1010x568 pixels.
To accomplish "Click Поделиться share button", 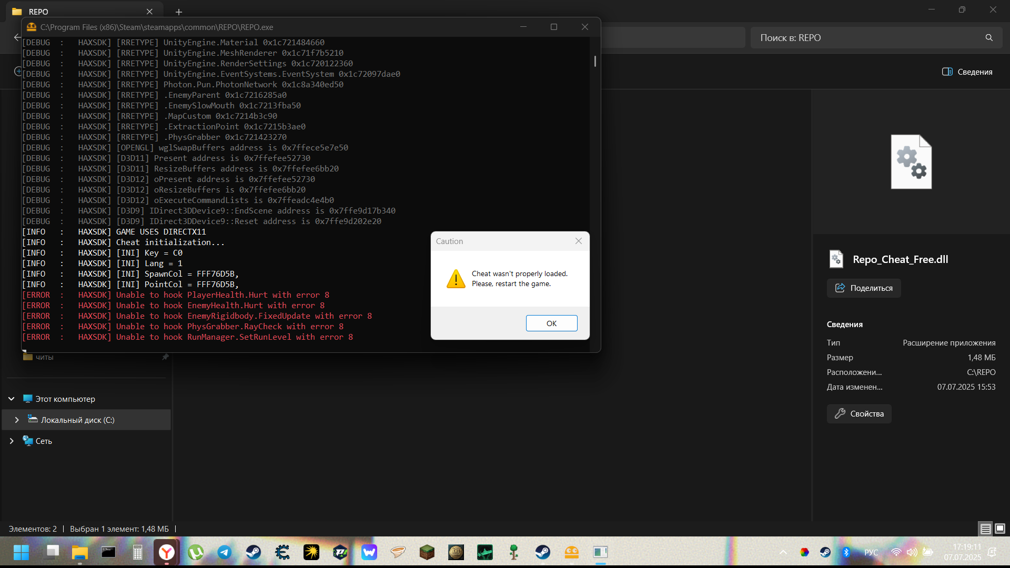I will [x=864, y=288].
